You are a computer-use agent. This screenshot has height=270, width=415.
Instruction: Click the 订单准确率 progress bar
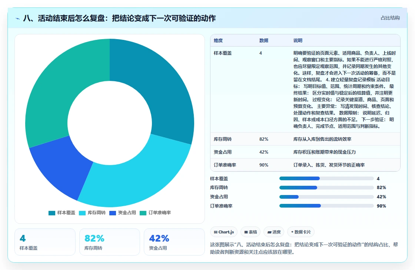pyautogui.click(x=326, y=206)
